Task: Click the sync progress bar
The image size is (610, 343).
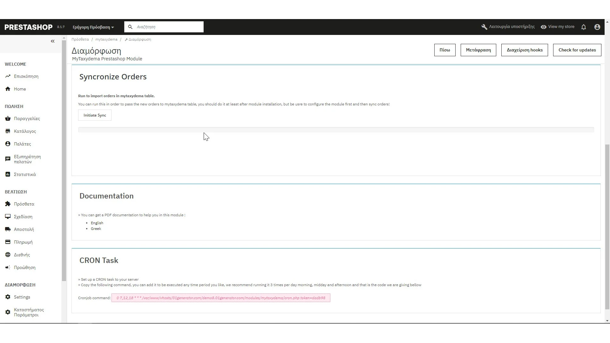Action: (336, 130)
